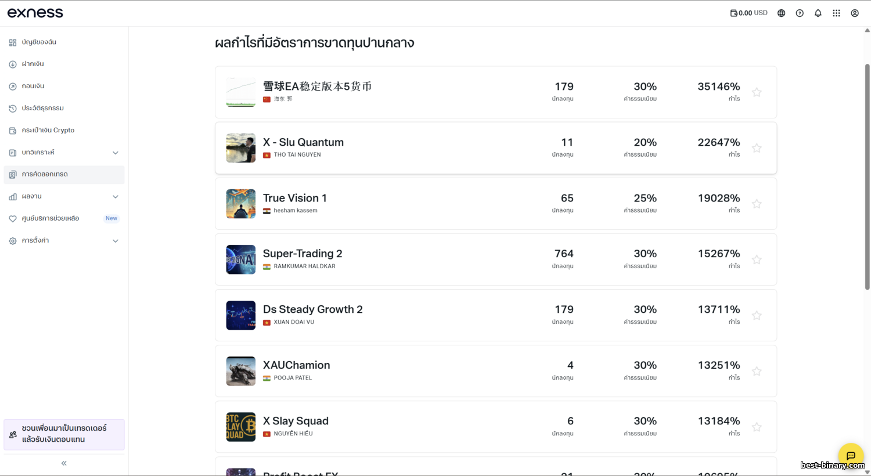Open the help question mark icon

[x=800, y=13]
